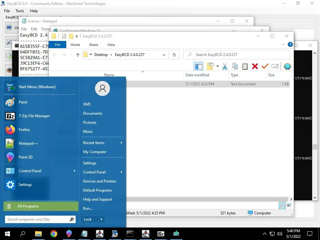This screenshot has width=320, height=240.
Task: Sort by Date modified column header
Action: (197, 75)
